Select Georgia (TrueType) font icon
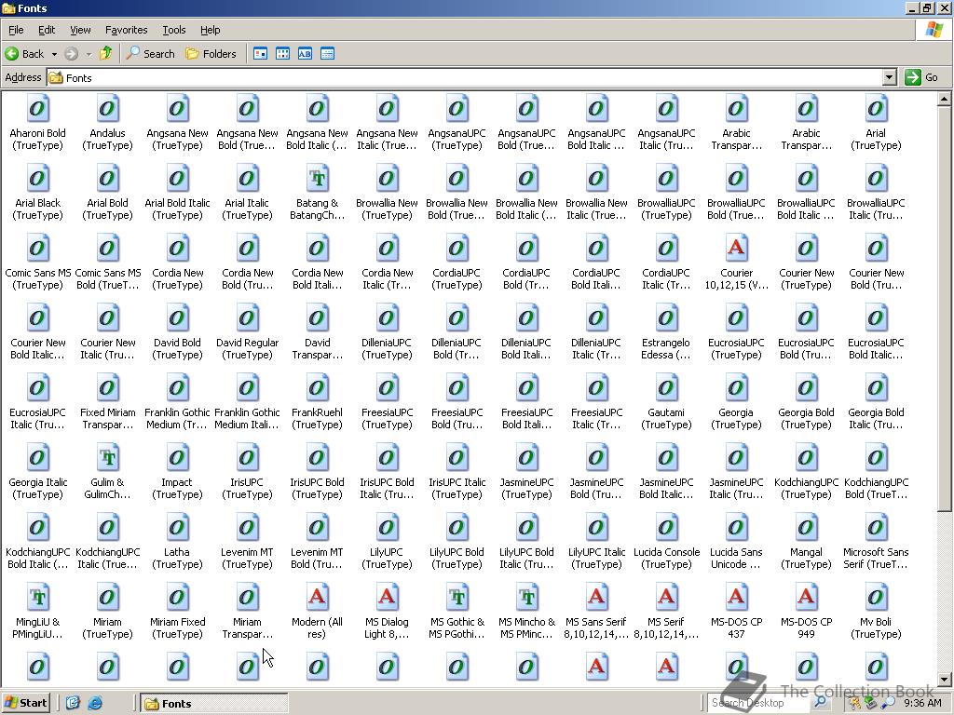The image size is (954, 715). (736, 388)
